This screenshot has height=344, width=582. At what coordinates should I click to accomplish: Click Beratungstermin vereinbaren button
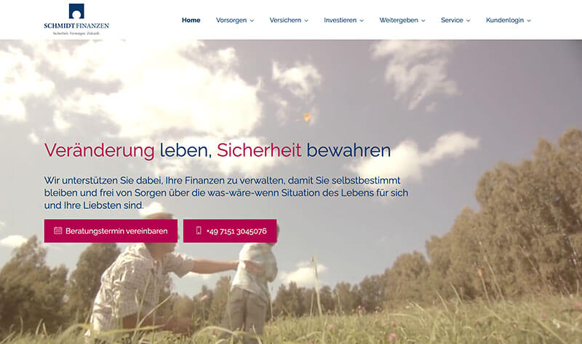[x=111, y=231]
